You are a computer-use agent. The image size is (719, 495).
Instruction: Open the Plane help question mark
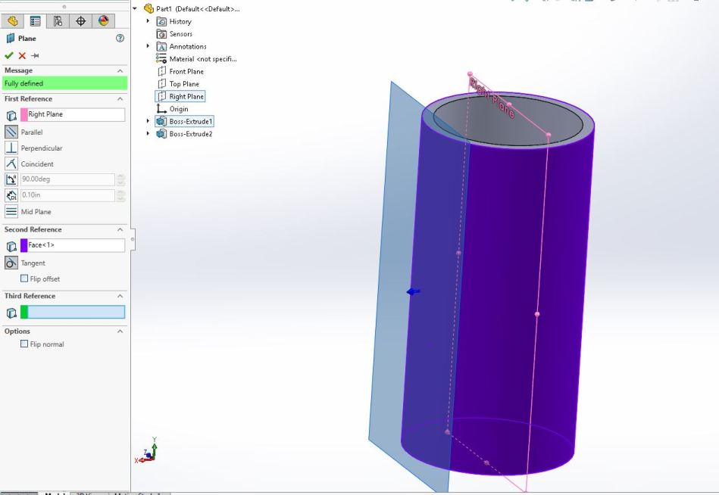[120, 39]
